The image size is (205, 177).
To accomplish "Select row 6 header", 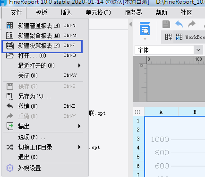I will pos(138,166).
